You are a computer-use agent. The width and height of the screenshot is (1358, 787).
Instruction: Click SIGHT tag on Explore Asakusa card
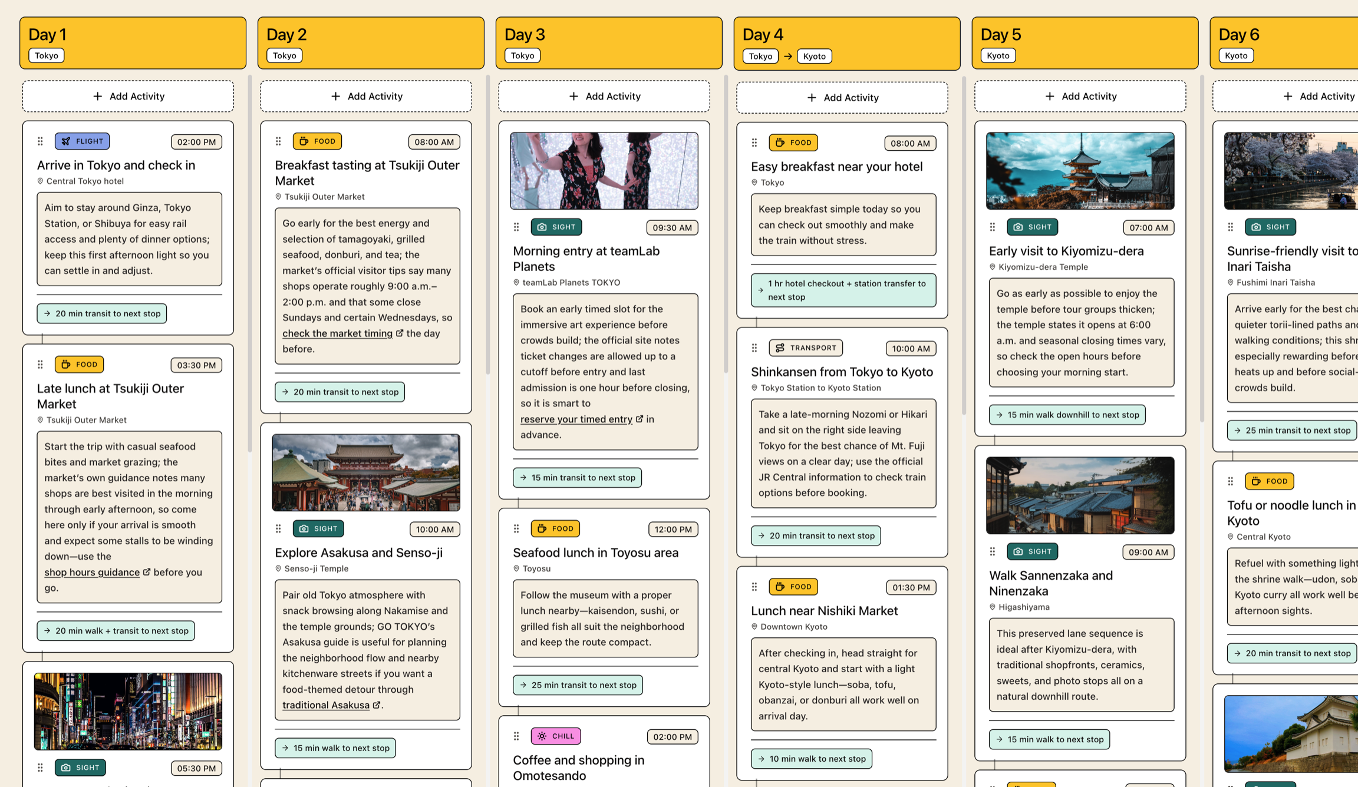point(318,529)
